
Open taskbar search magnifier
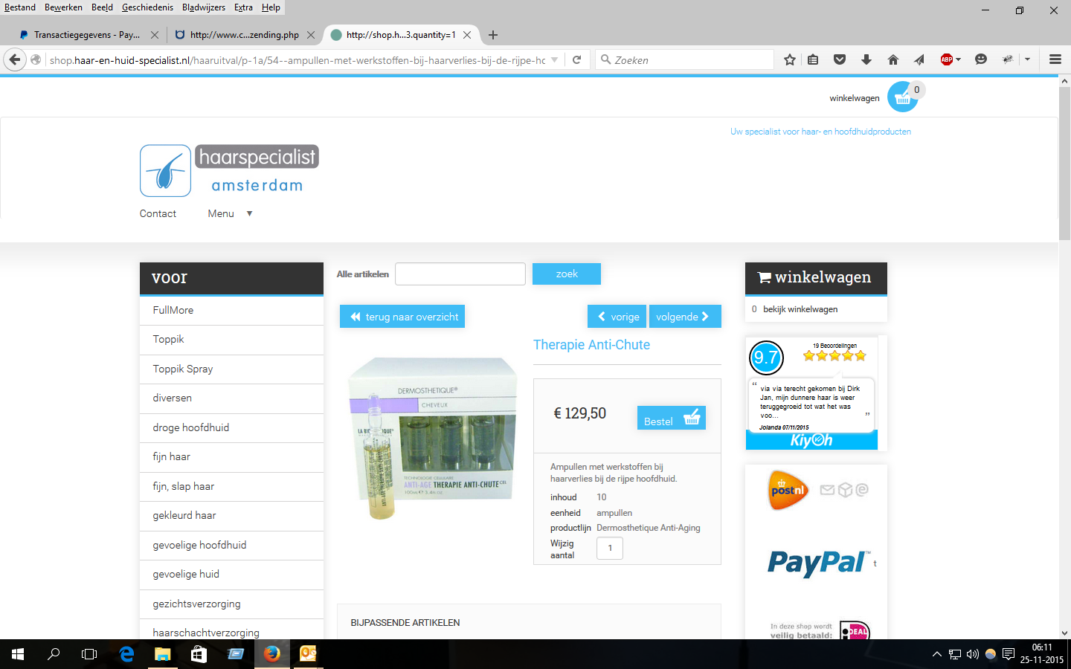(x=54, y=654)
